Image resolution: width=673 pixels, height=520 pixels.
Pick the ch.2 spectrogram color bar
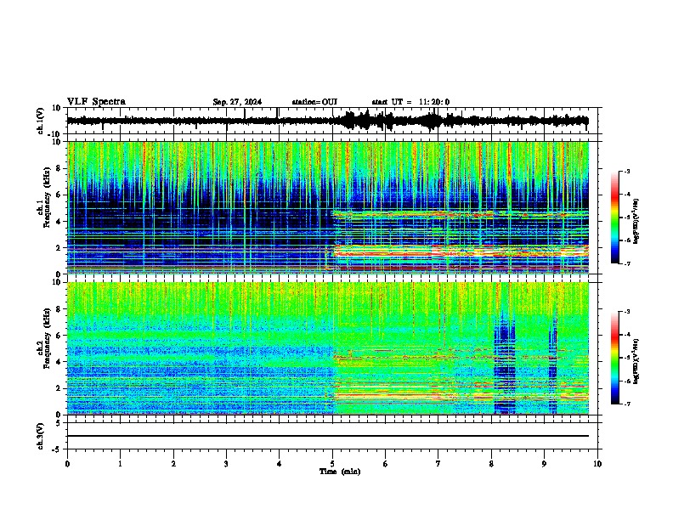click(x=614, y=358)
